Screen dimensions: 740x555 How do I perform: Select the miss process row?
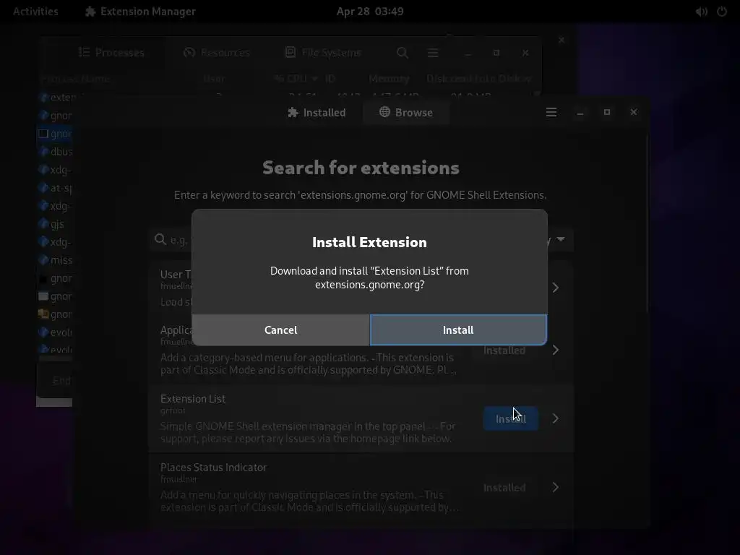55,260
